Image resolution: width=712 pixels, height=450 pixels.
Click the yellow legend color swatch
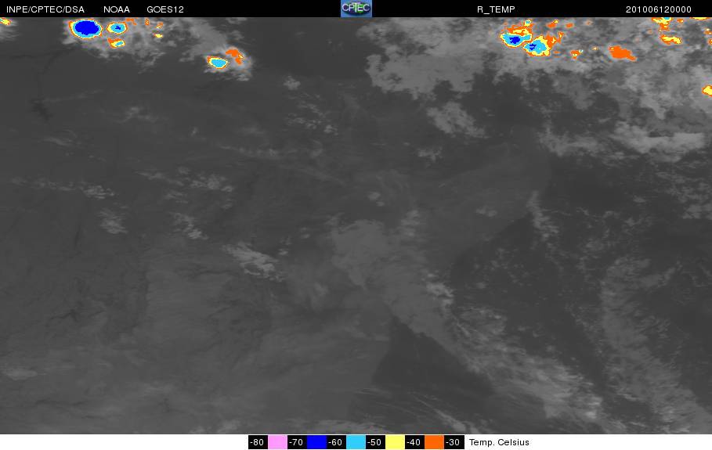(x=395, y=442)
